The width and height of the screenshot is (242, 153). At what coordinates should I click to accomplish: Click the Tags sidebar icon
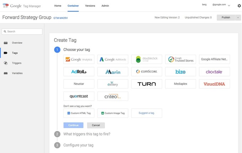tap(6, 53)
